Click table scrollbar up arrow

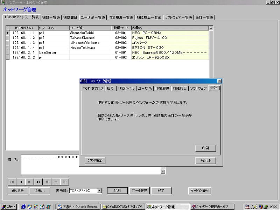[211, 28]
